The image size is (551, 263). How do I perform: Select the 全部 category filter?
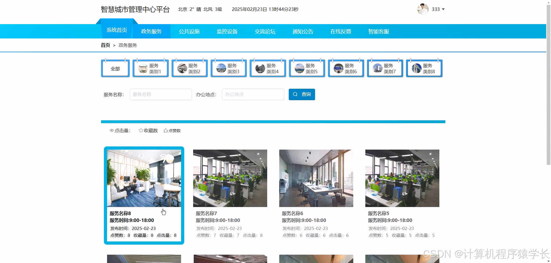point(115,68)
